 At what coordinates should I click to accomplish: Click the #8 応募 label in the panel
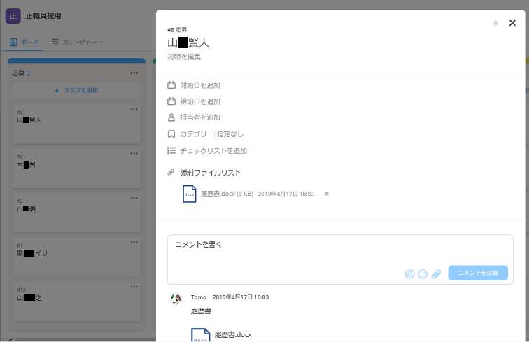click(177, 30)
